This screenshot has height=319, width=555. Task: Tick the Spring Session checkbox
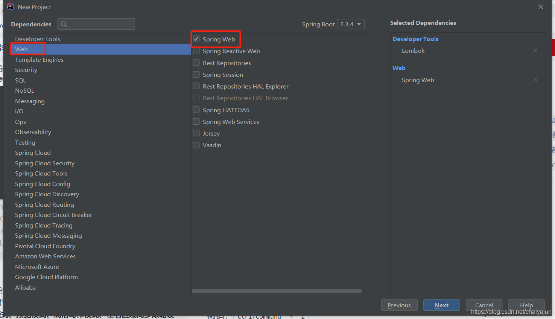pyautogui.click(x=196, y=74)
